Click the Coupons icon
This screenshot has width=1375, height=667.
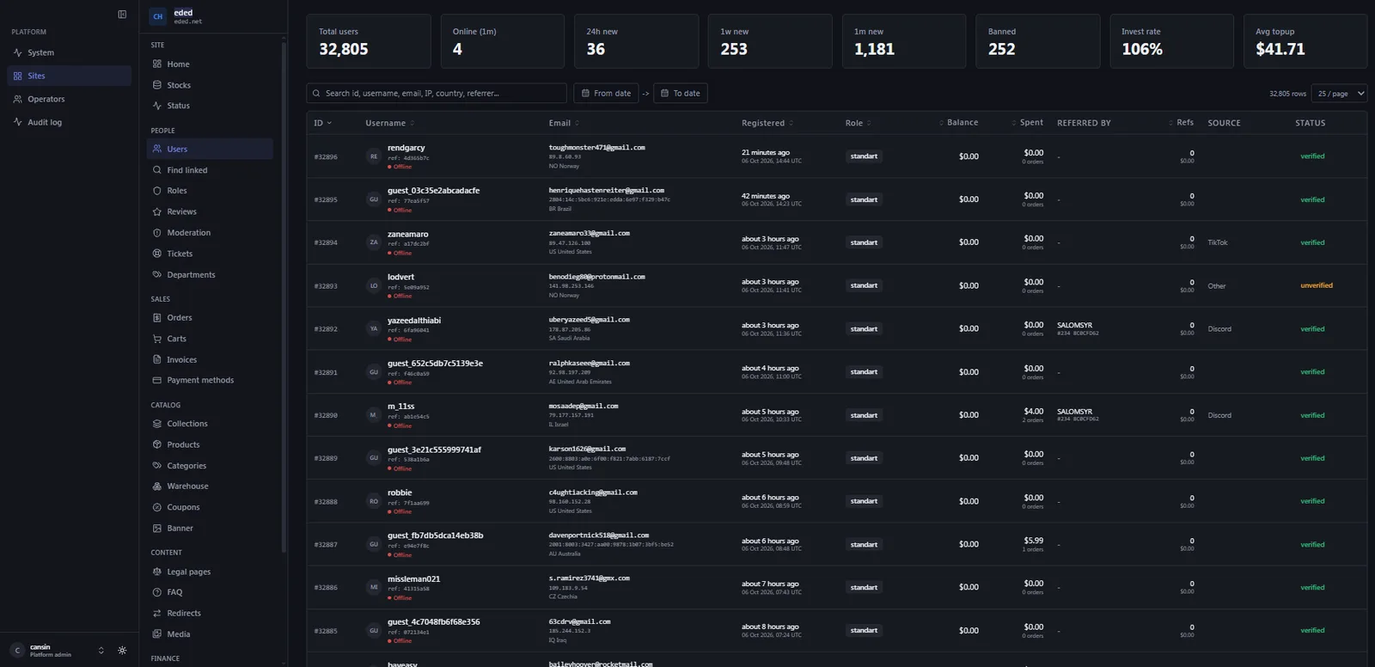[157, 507]
